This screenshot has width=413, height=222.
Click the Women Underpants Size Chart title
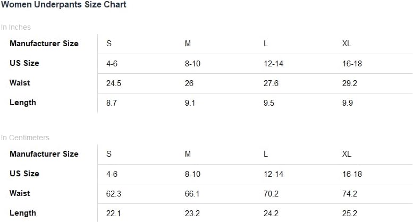coord(63,5)
